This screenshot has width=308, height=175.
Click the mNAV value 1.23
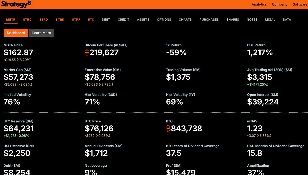pyautogui.click(x=255, y=129)
